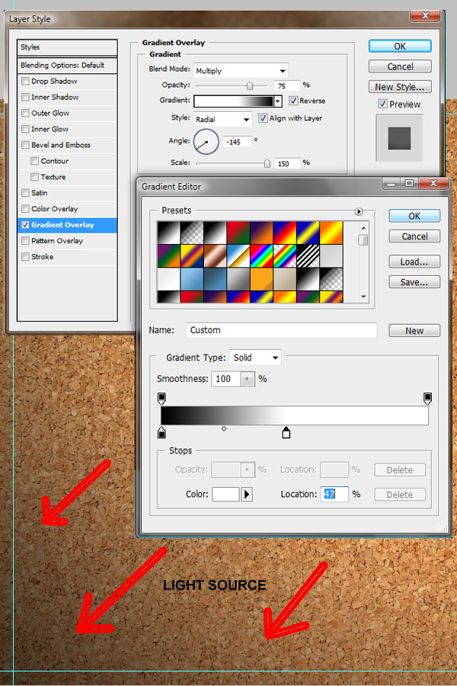Uncheck the Gradient Overlay checkbox

[25, 225]
